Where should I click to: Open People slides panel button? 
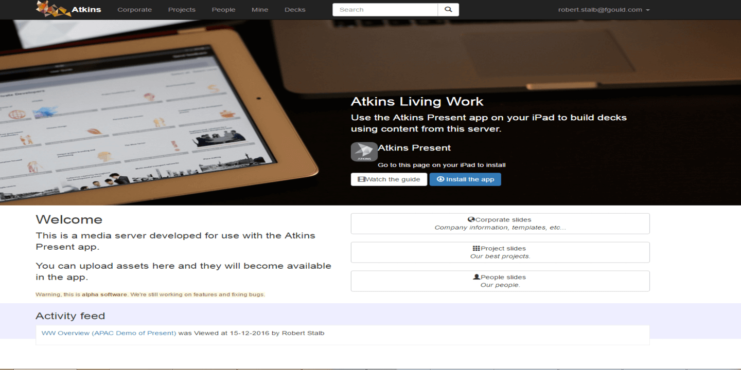(500, 281)
